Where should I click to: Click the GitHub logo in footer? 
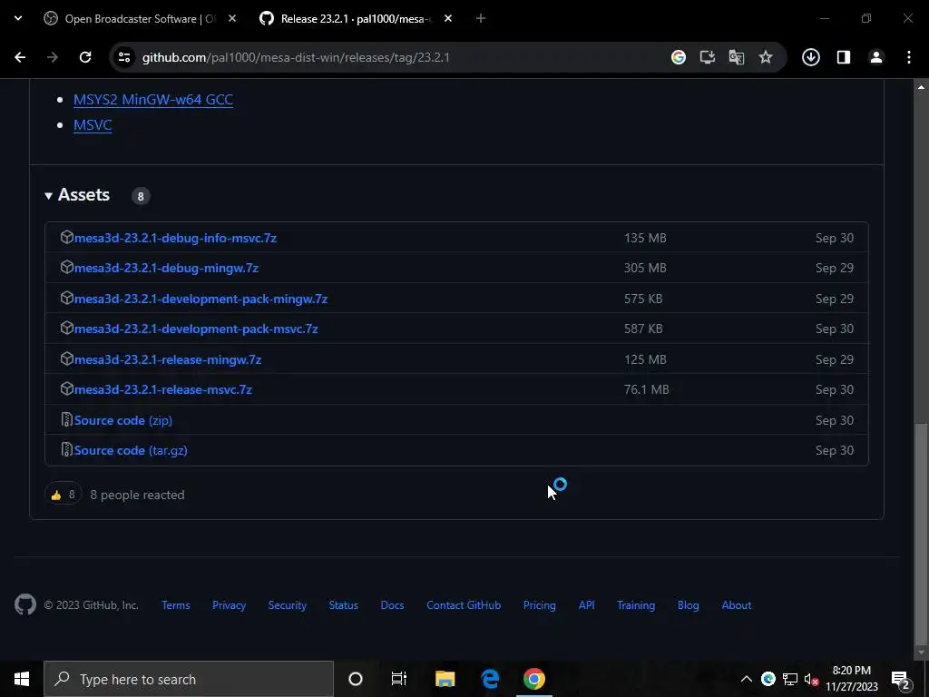click(25, 605)
